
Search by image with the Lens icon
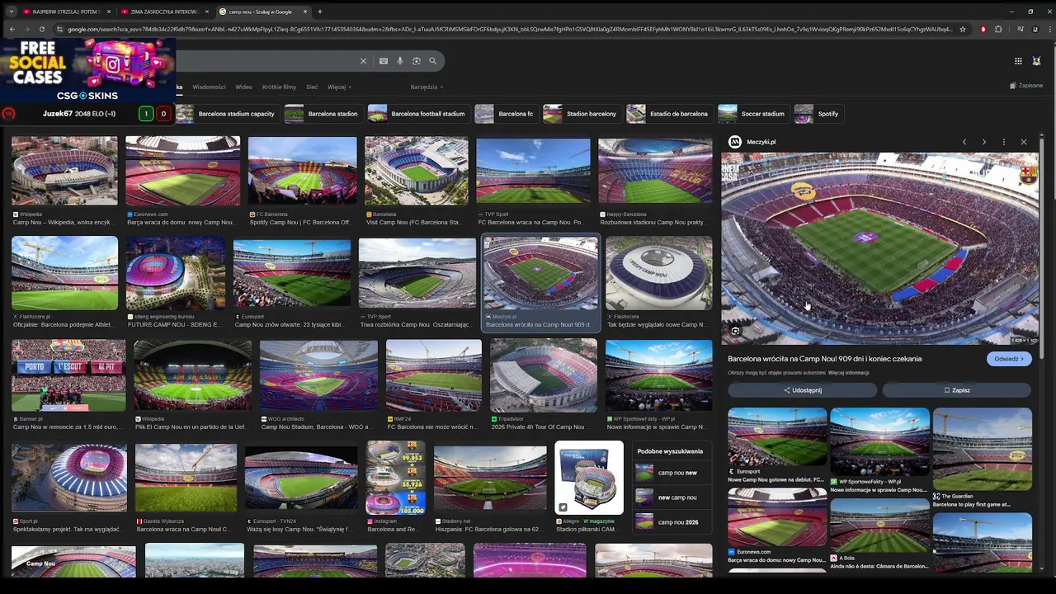pos(417,61)
